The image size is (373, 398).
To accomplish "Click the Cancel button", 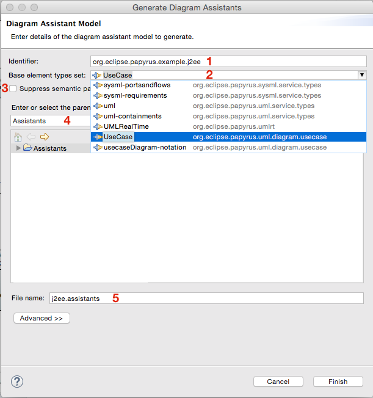I will 278,382.
